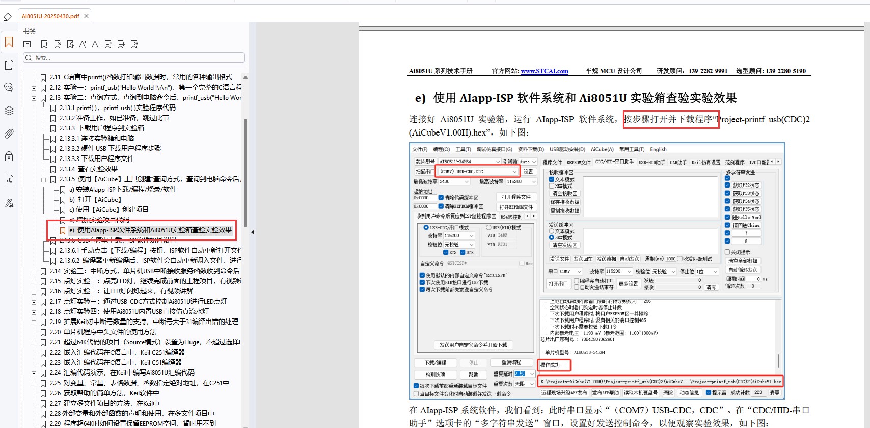
Task: Increase bookmark font size with the A+ icon
Action: 83,44
